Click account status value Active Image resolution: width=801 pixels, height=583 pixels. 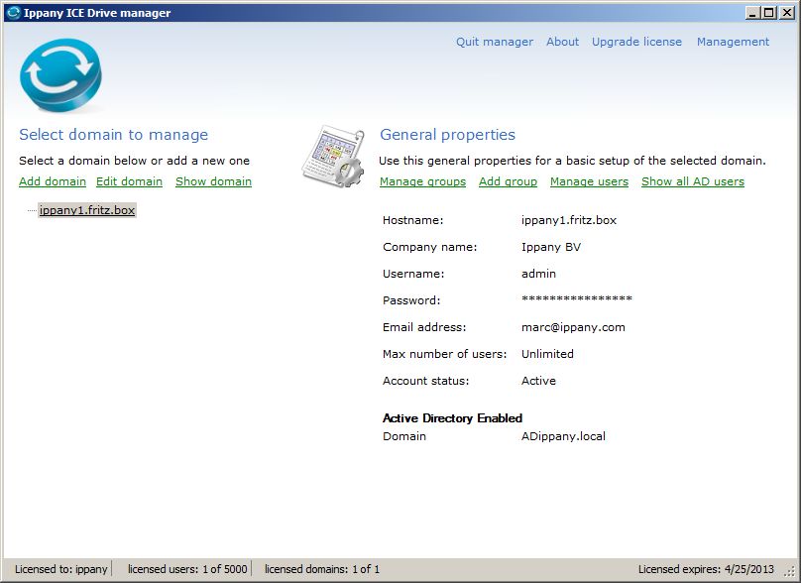(x=538, y=381)
